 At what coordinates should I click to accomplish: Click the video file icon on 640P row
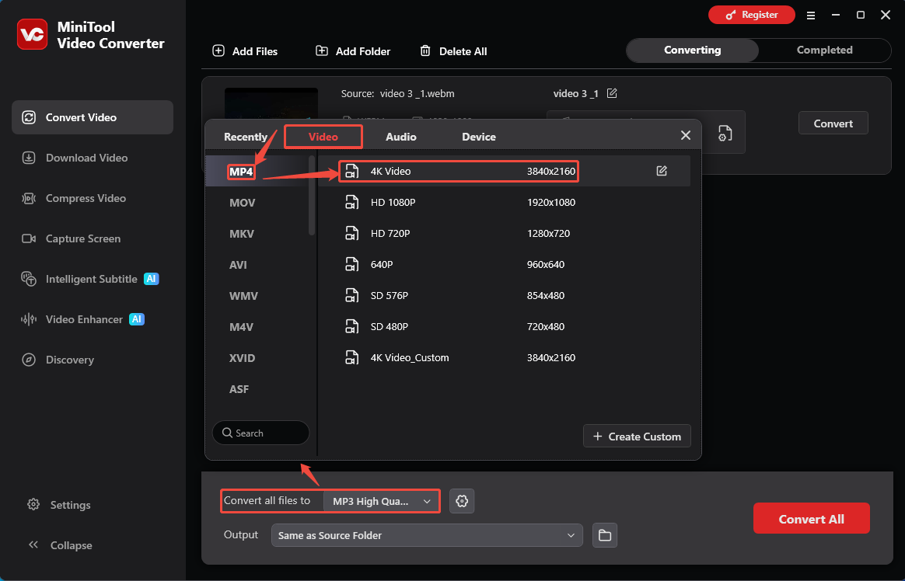coord(351,264)
